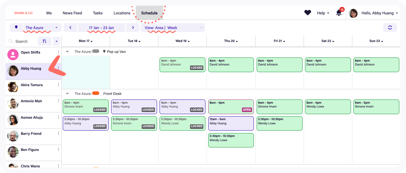Open Abby Huang's Thursday 12am - 5am shift
406x173 pixels.
pos(231,123)
